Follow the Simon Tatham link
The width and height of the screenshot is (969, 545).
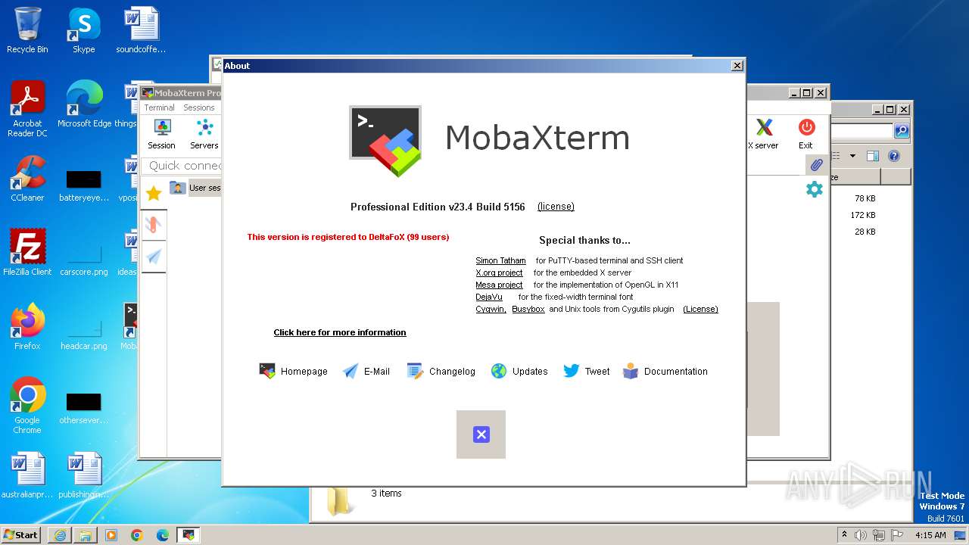500,260
